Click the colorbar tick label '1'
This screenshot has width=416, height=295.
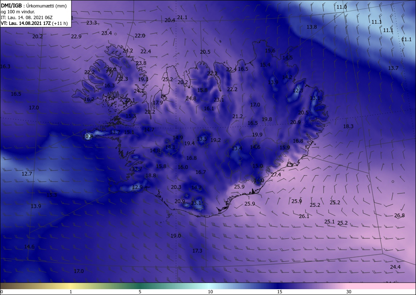coord(71,292)
